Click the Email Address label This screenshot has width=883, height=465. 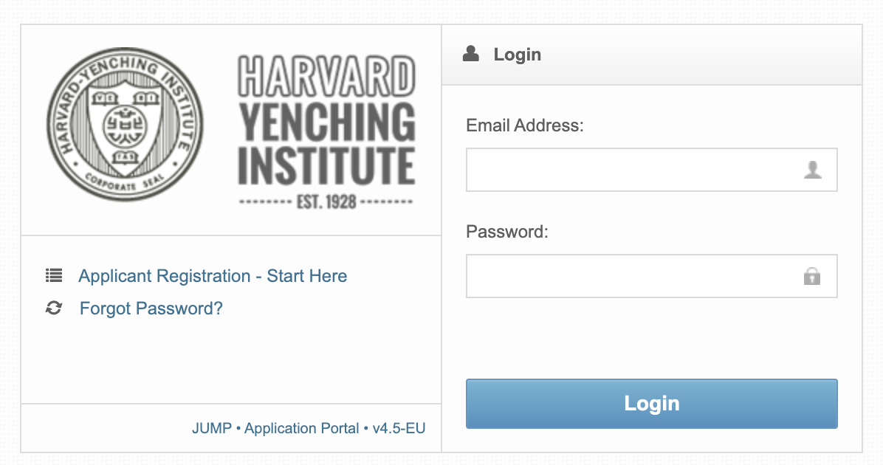pyautogui.click(x=525, y=125)
